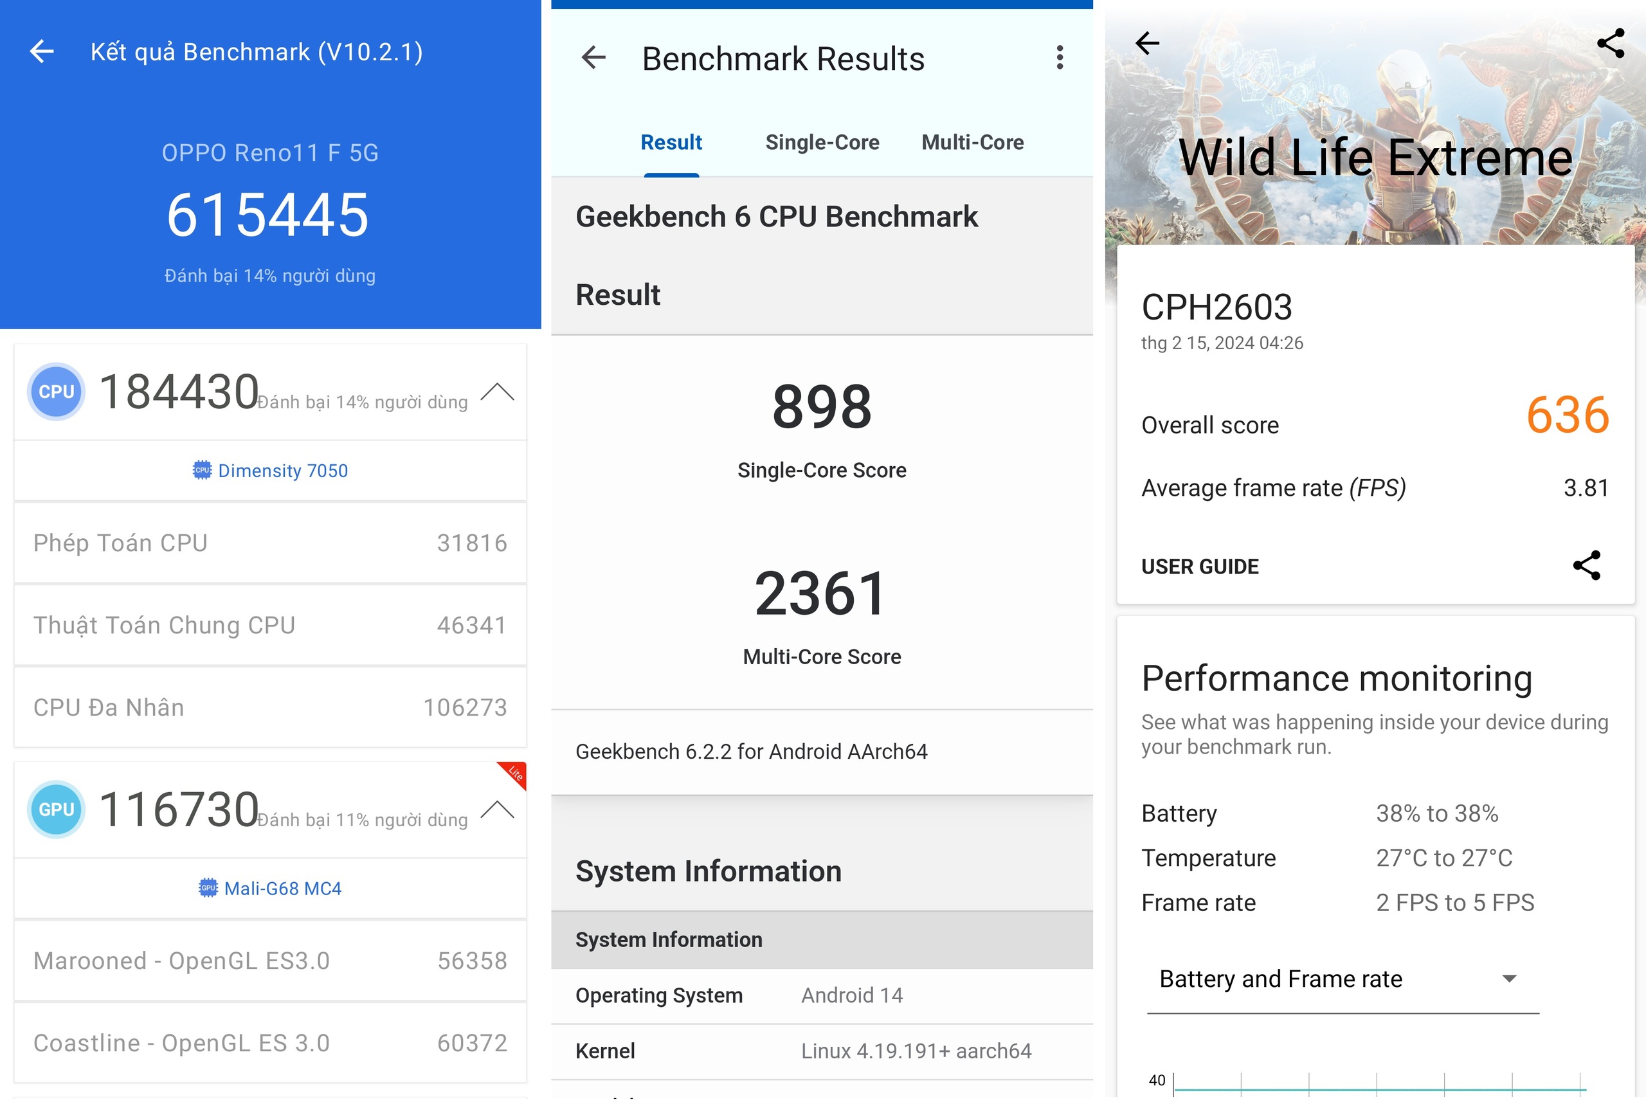
Task: Tap overall score 636
Action: point(1567,415)
